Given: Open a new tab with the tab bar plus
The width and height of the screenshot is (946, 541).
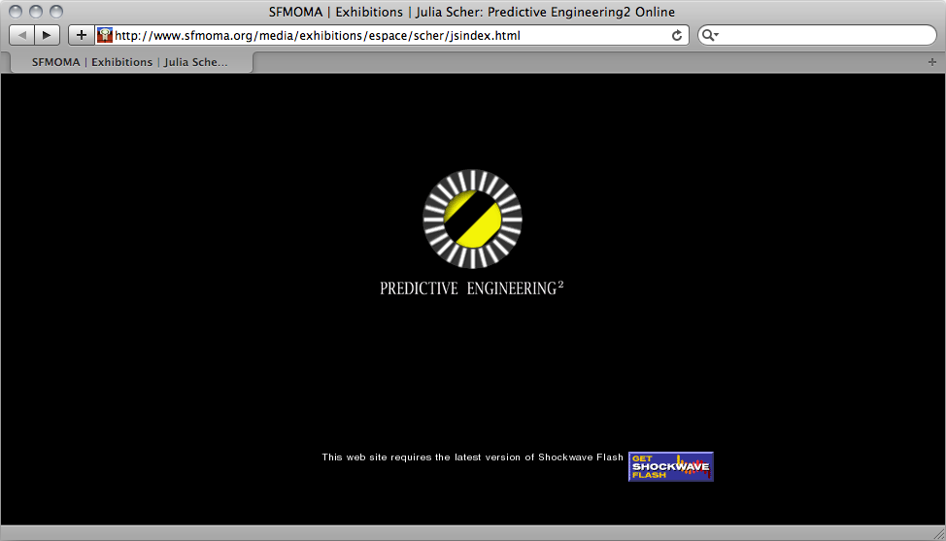Looking at the screenshot, I should [932, 62].
